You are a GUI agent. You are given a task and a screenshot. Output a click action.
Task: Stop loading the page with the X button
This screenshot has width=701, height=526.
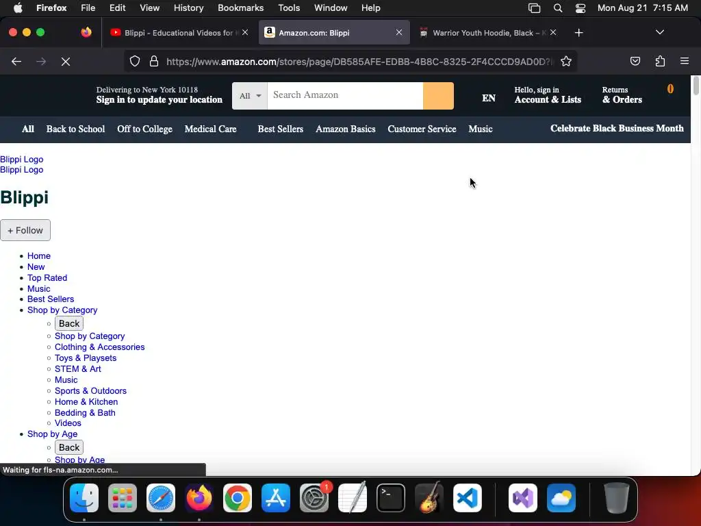(65, 62)
